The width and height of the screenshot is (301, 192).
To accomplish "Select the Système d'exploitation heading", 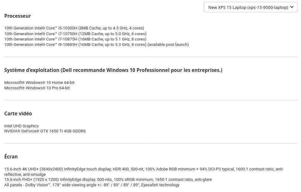I will [113, 70].
